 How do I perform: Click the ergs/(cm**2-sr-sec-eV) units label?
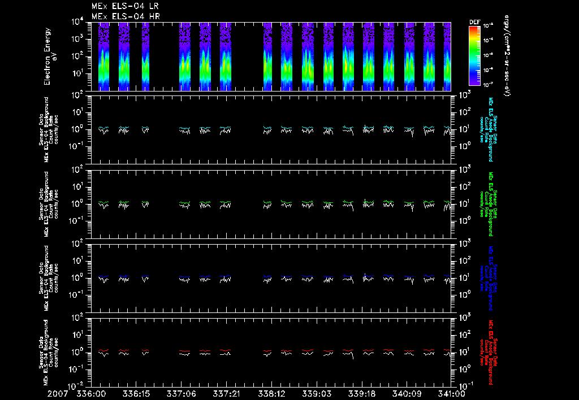[507, 56]
